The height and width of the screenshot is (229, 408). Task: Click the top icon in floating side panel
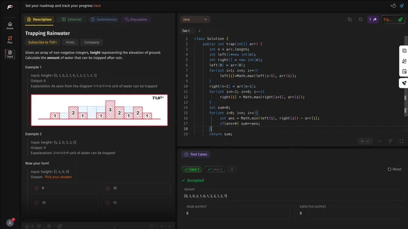coord(404,51)
